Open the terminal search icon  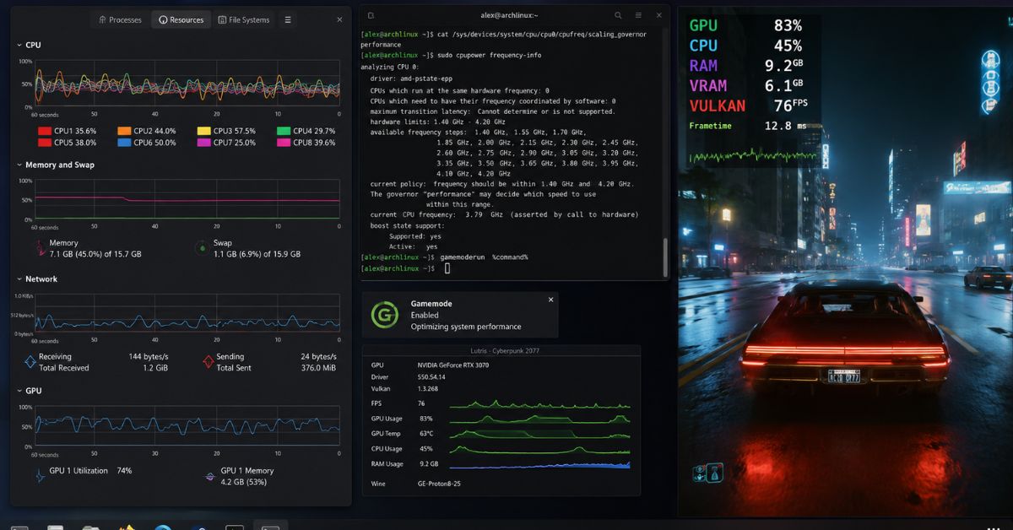point(618,16)
